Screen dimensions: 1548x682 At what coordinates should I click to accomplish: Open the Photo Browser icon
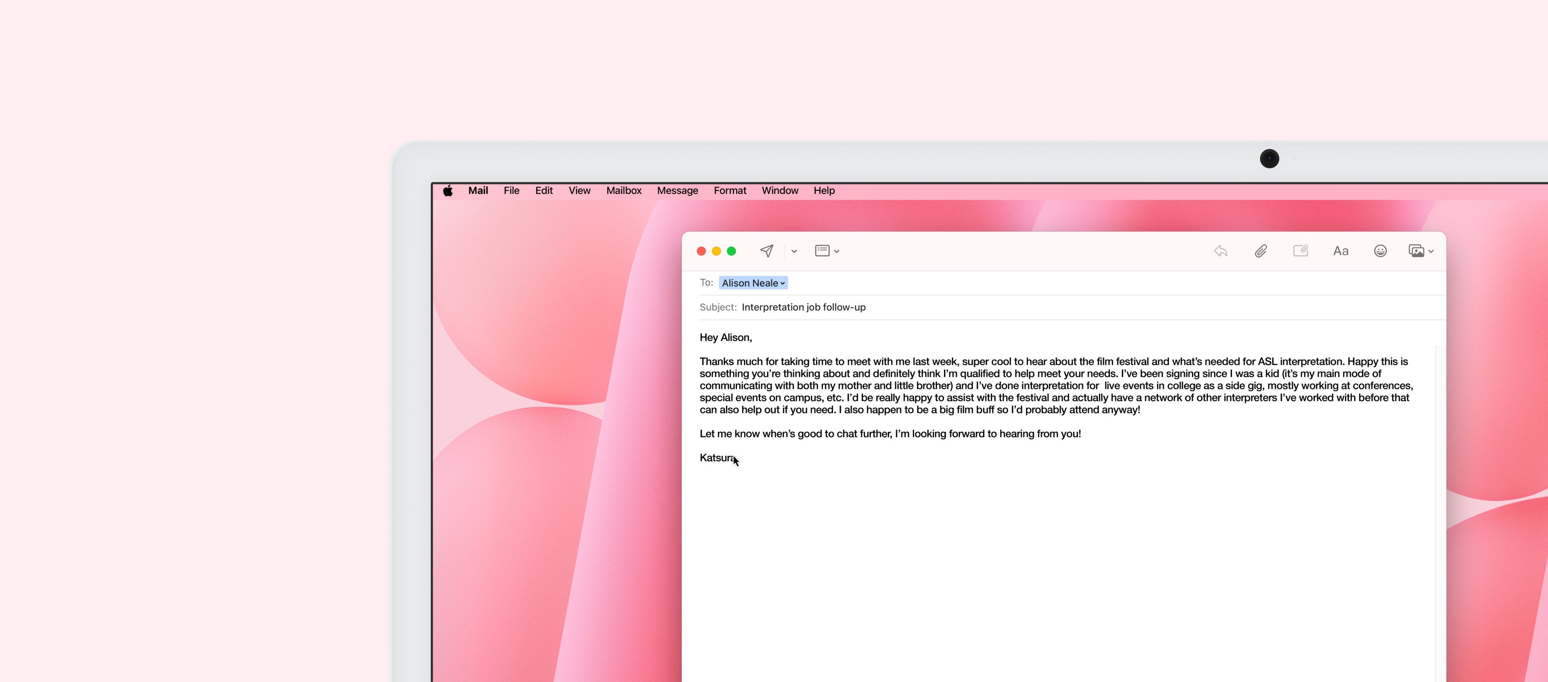(1416, 251)
